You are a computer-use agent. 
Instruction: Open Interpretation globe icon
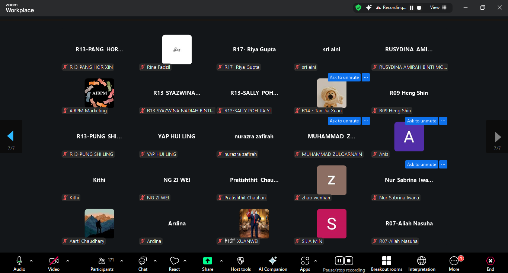422,263
